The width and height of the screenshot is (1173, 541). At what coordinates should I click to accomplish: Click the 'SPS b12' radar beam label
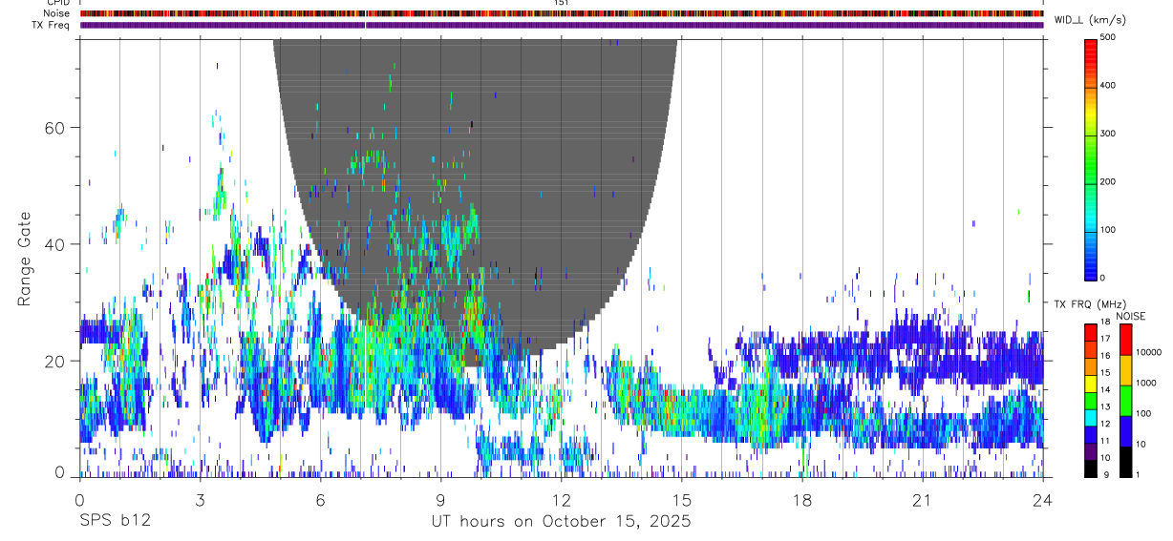pos(115,522)
